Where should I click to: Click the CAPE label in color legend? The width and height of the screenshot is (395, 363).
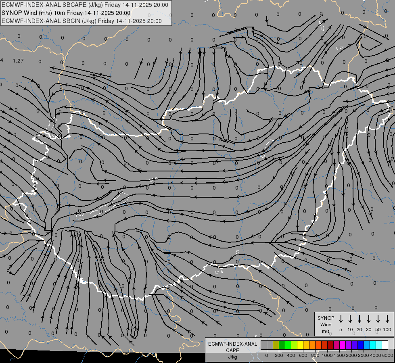pyautogui.click(x=232, y=350)
